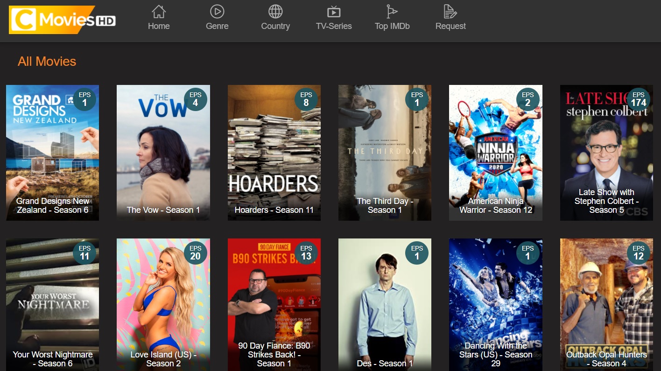
Task: Click 'Hoarders - Season 11' title
Action: (x=274, y=210)
